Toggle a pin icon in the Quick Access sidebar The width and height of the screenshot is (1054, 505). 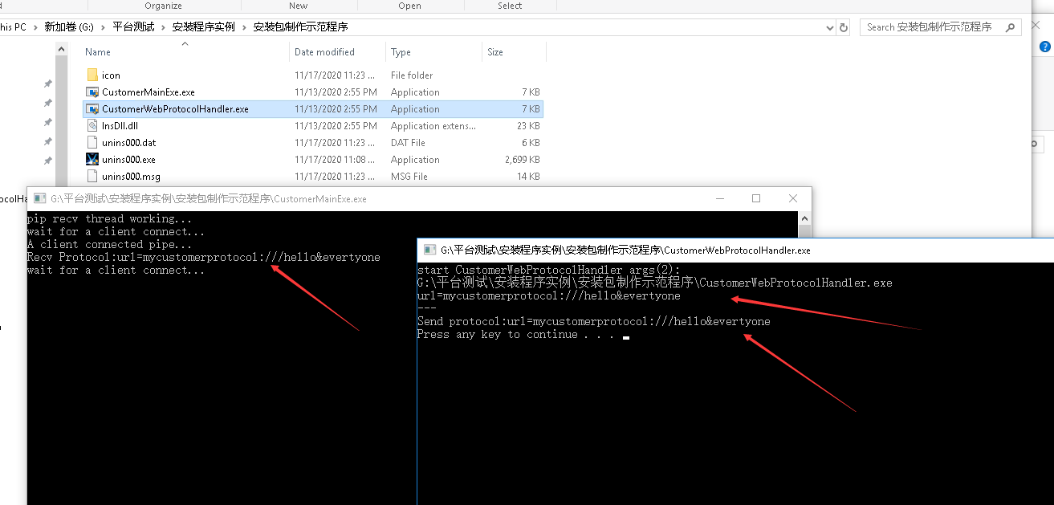pos(47,83)
